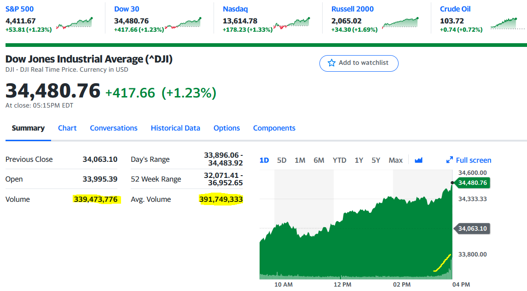Switch chart range to 5Y
The image size is (527, 291).
tap(376, 160)
